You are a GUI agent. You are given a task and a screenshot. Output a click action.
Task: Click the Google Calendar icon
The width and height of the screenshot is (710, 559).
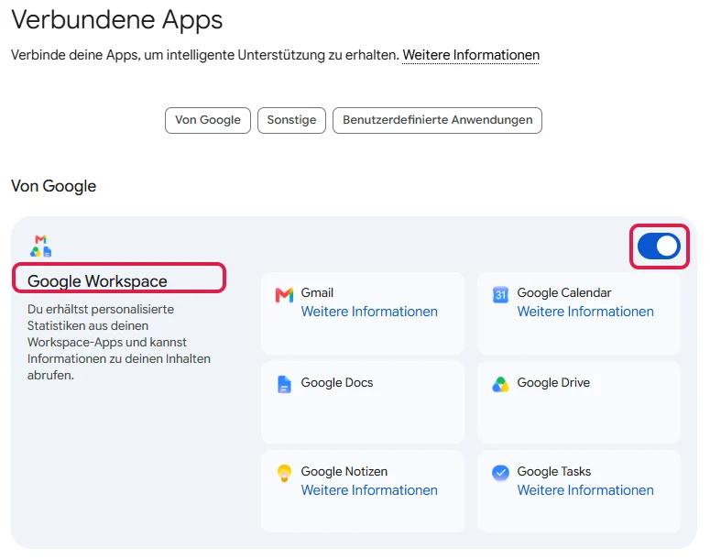click(x=500, y=295)
